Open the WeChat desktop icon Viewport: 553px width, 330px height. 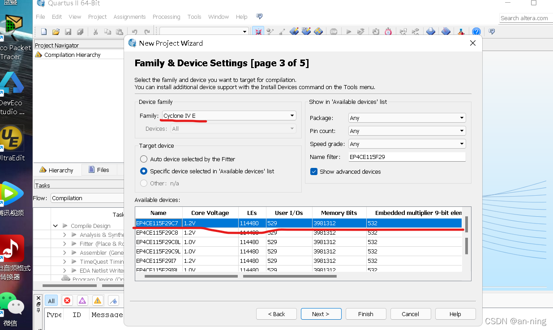click(12, 309)
